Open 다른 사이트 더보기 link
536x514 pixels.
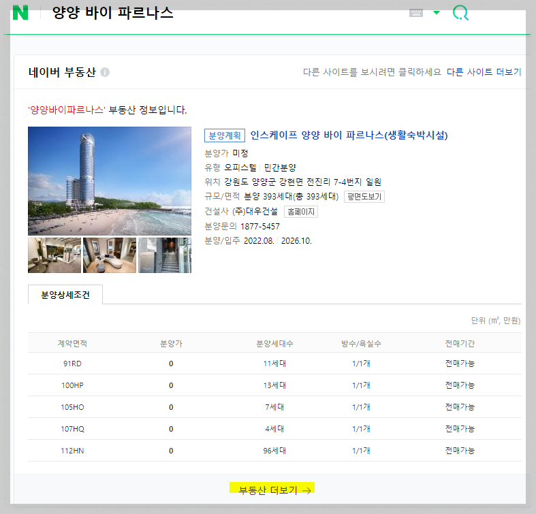click(x=484, y=72)
